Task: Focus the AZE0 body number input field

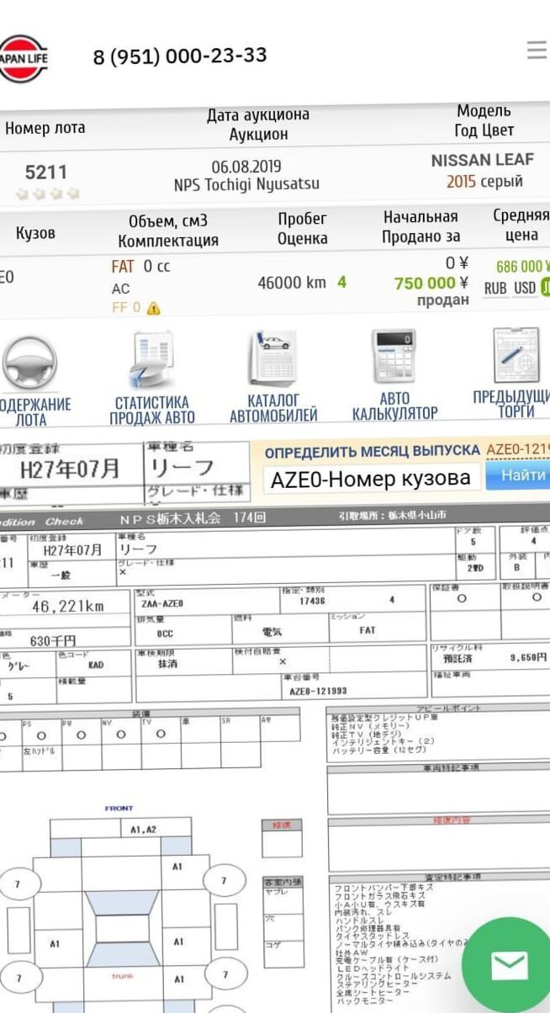Action: [x=373, y=479]
